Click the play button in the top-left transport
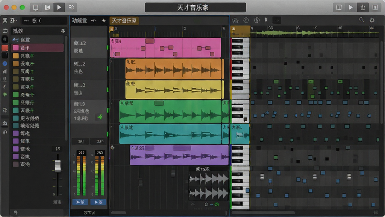This screenshot has height=217, width=385. [59, 8]
